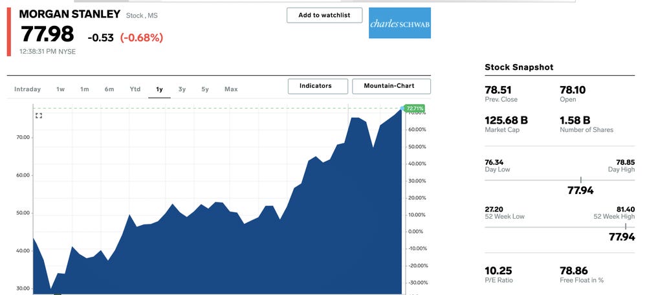Click the 70.00 price axis label

(23, 137)
